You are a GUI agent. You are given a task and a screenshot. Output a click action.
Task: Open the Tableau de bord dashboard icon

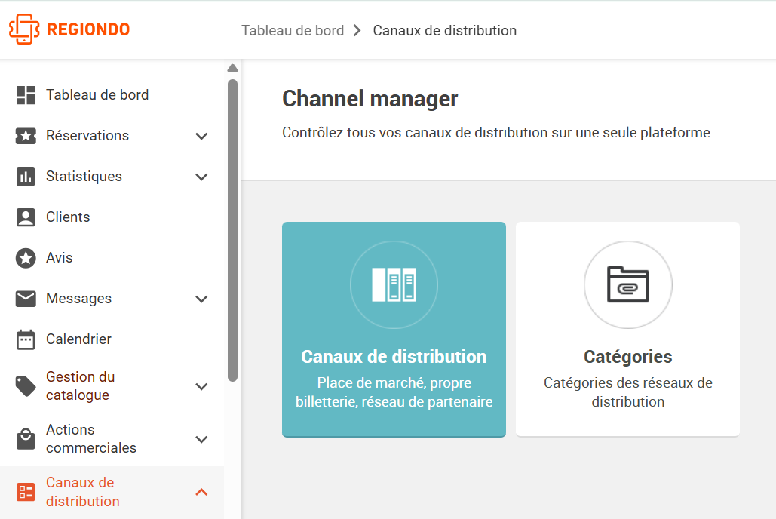click(x=26, y=95)
